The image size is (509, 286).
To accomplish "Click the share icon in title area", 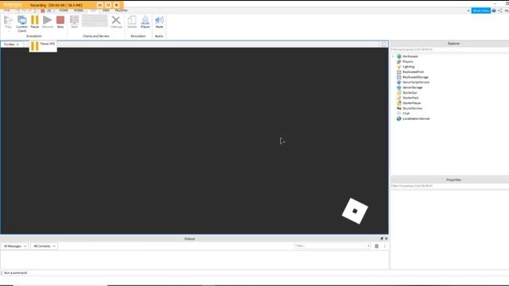I will pos(500,10).
